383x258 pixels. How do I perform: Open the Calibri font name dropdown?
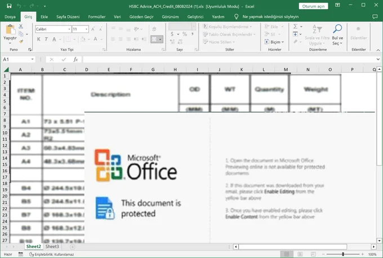point(69,29)
